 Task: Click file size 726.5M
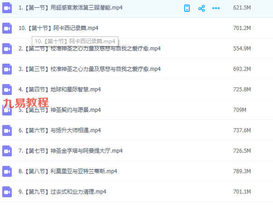click(x=242, y=151)
